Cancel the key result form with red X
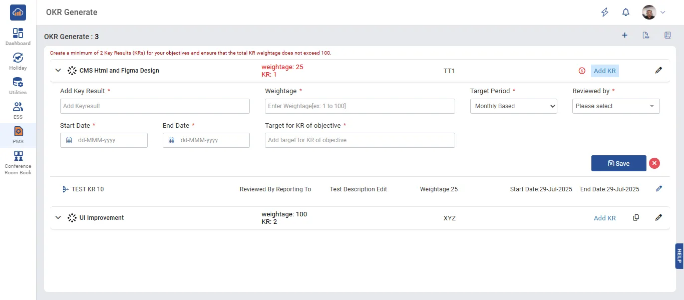Screen dimensions: 684x300 [654, 163]
